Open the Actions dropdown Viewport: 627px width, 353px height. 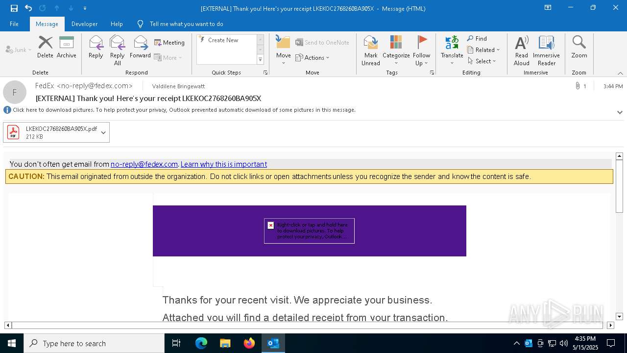[x=313, y=57]
